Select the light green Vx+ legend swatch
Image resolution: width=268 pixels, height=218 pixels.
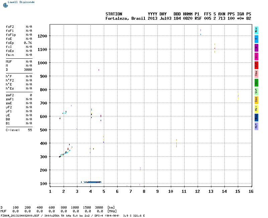256,91
